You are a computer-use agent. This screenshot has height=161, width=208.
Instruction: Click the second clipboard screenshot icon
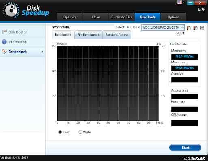[x=195, y=28]
